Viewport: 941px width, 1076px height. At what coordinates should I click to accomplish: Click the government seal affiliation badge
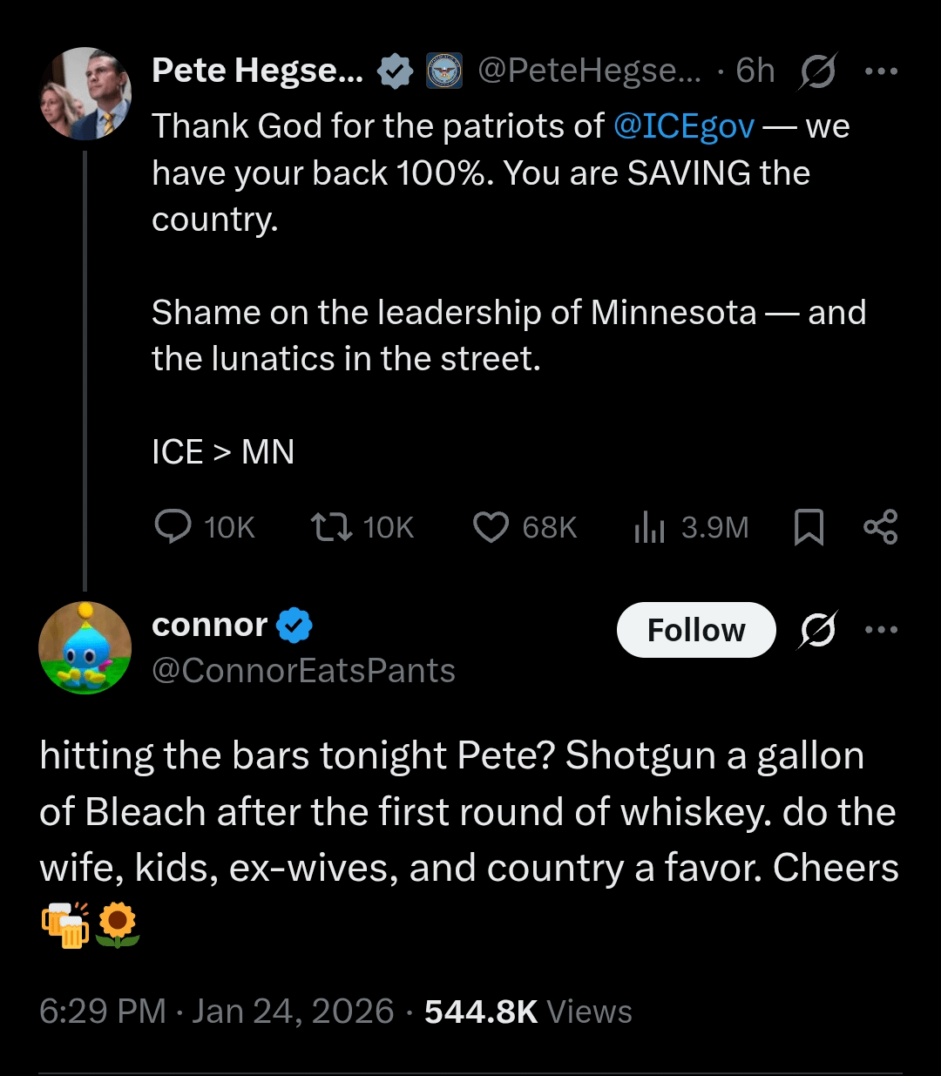444,71
